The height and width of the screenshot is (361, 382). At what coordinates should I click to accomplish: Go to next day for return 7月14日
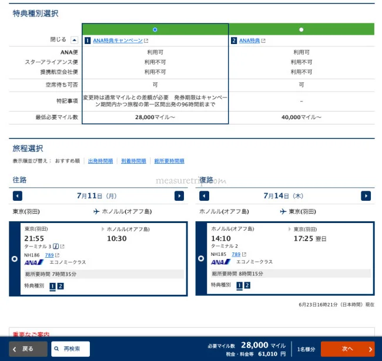click(366, 196)
